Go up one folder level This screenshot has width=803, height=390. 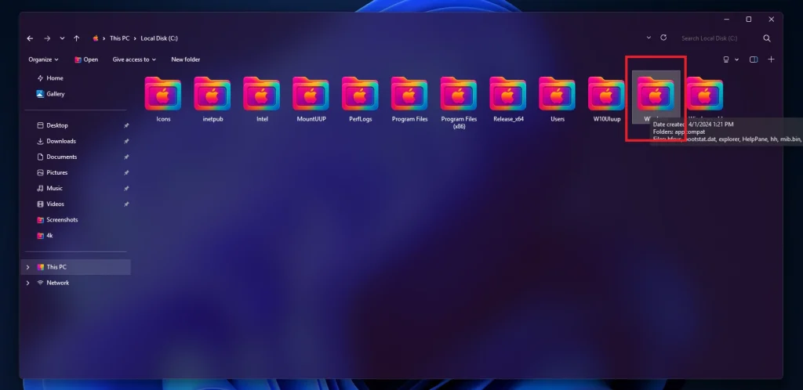76,38
